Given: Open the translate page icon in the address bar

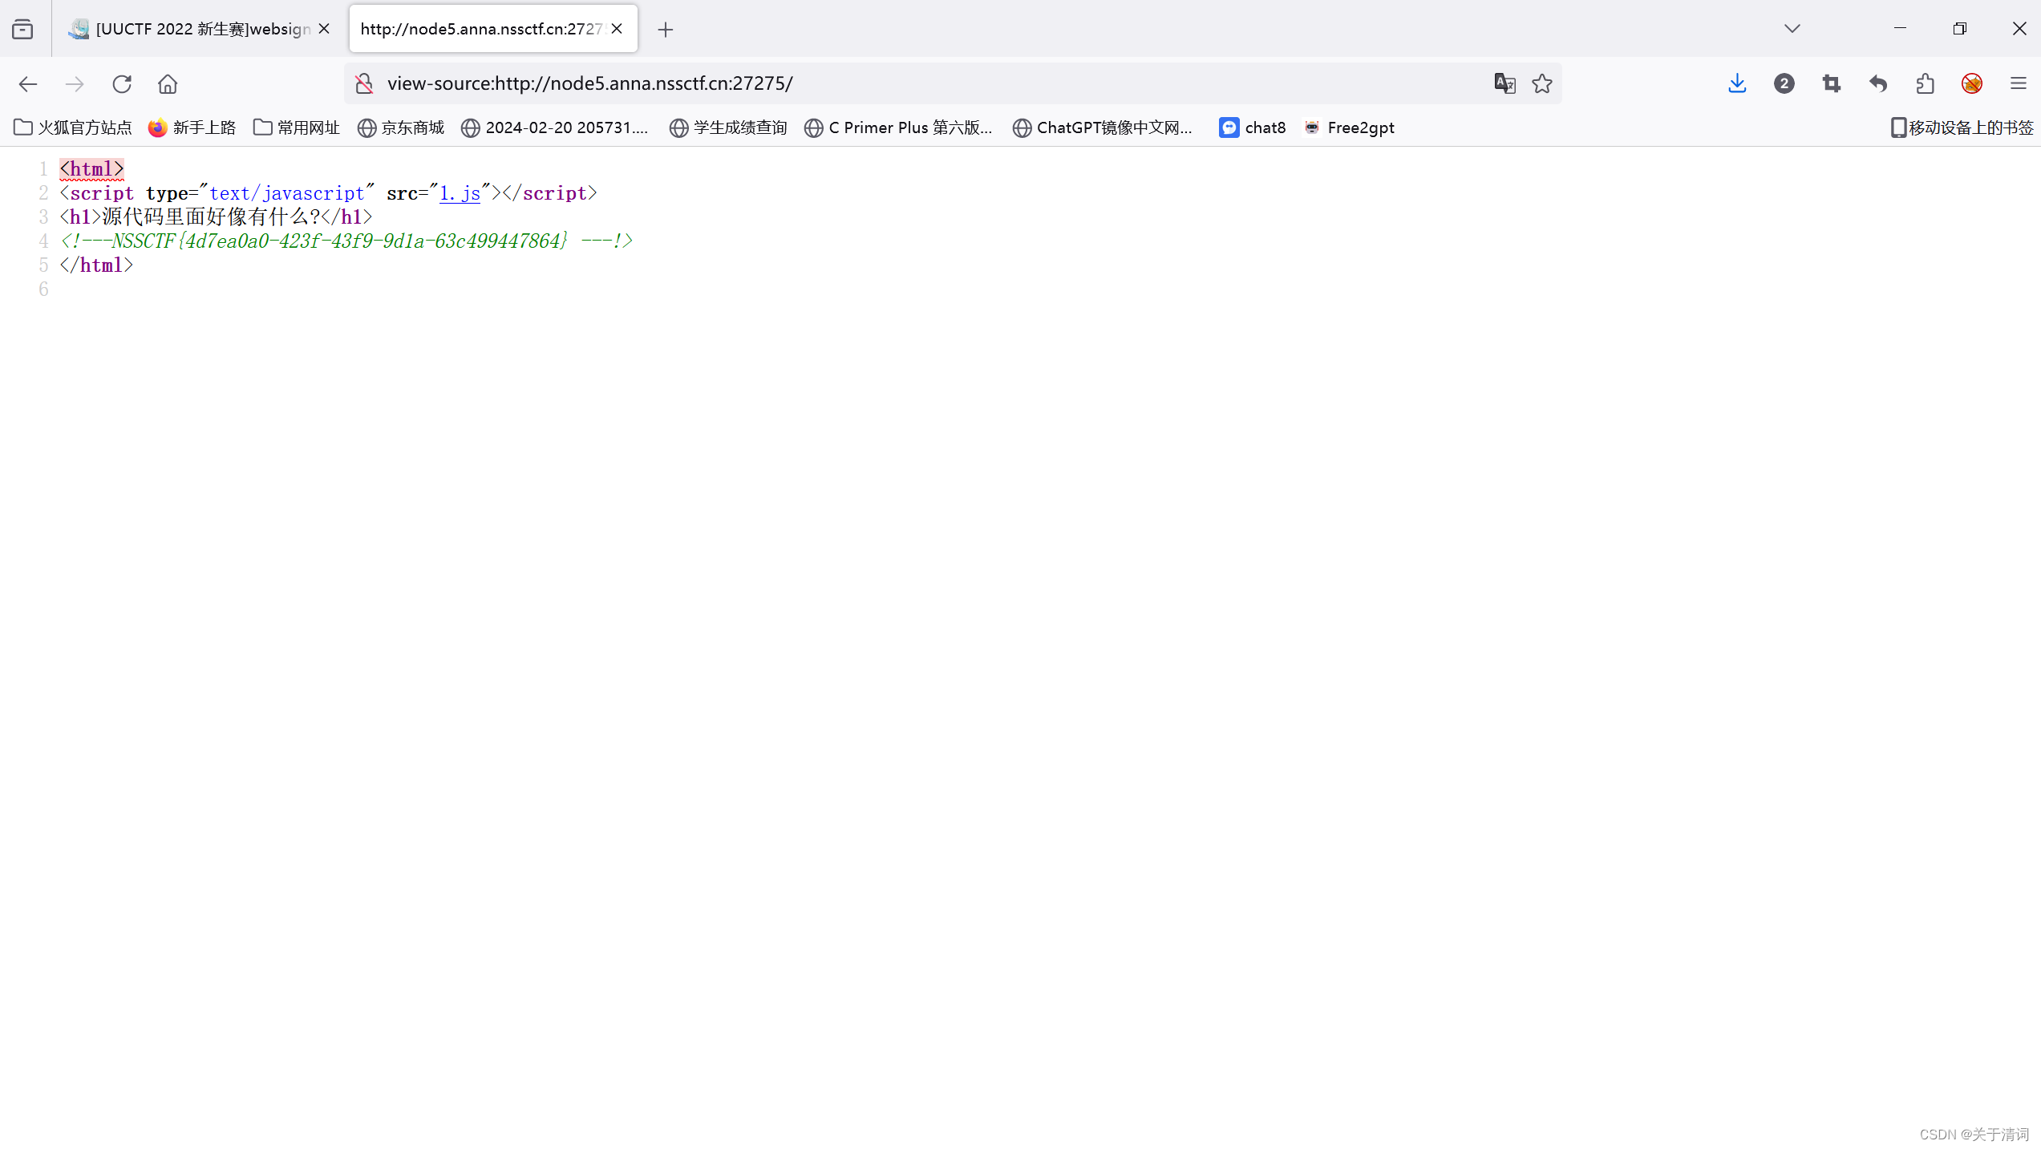Looking at the screenshot, I should (x=1504, y=83).
